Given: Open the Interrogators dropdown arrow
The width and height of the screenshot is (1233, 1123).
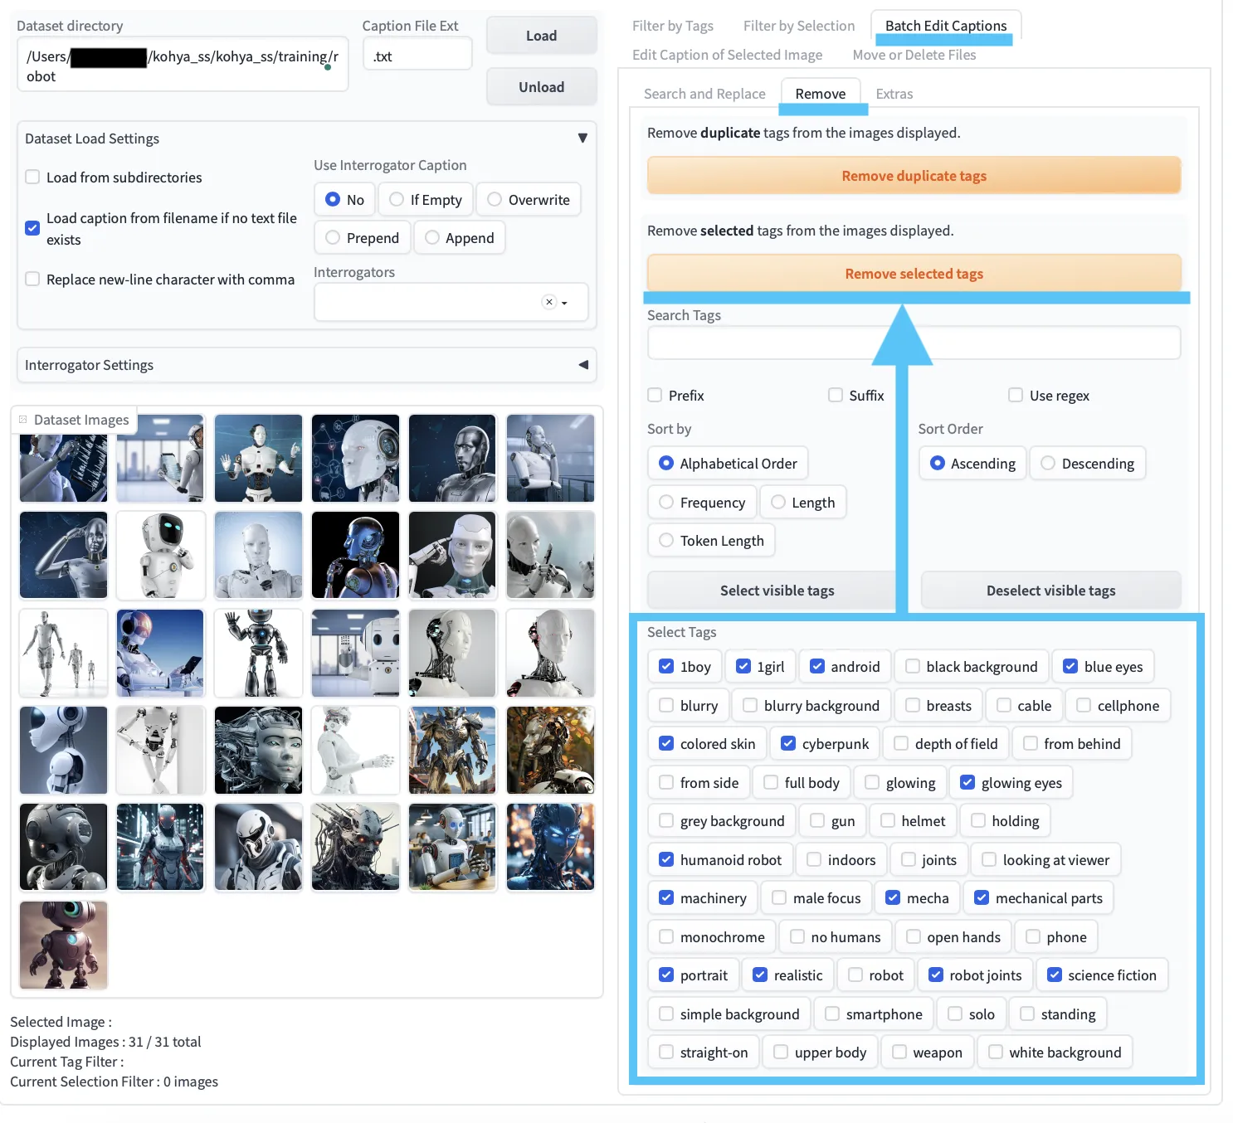Looking at the screenshot, I should 565,303.
